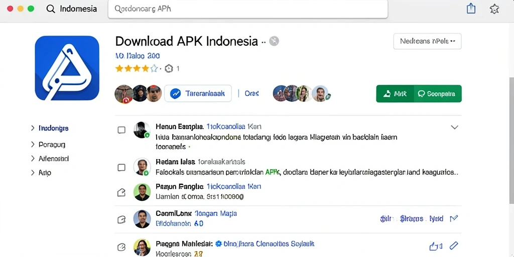This screenshot has width=514, height=257.
Task: Click the star bookmark icon in the top bar
Action: (x=494, y=9)
